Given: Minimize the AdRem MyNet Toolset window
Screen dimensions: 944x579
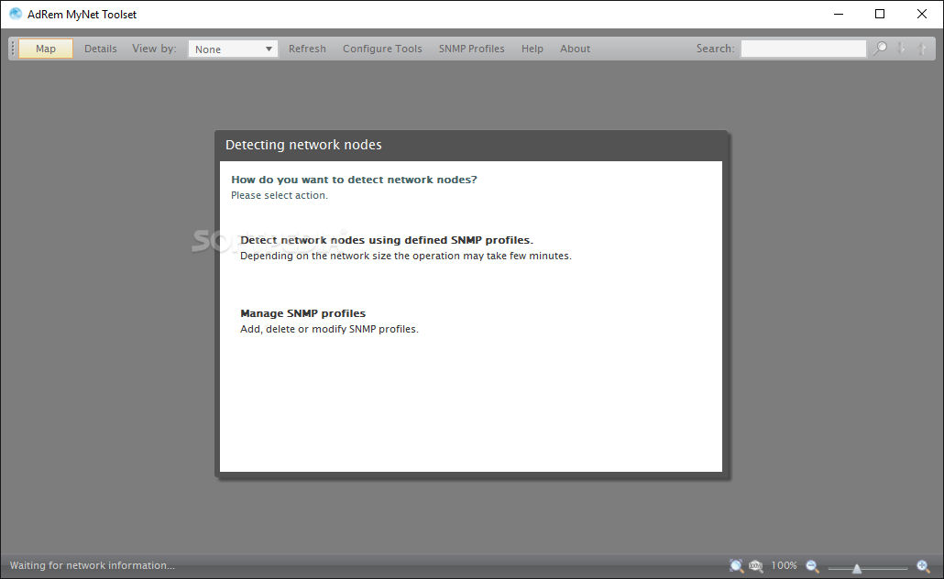Looking at the screenshot, I should pos(838,14).
